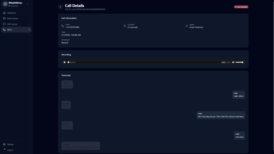Image resolution: width=274 pixels, height=154 pixels.
Task: Click the caller message 'I am sorry.'
Action: (x=239, y=135)
